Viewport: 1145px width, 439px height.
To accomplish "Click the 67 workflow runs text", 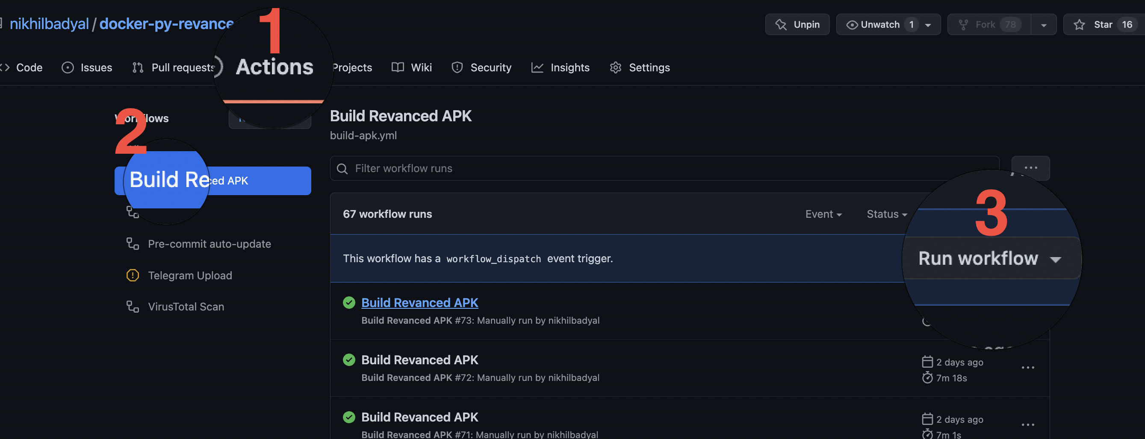I will click(387, 214).
